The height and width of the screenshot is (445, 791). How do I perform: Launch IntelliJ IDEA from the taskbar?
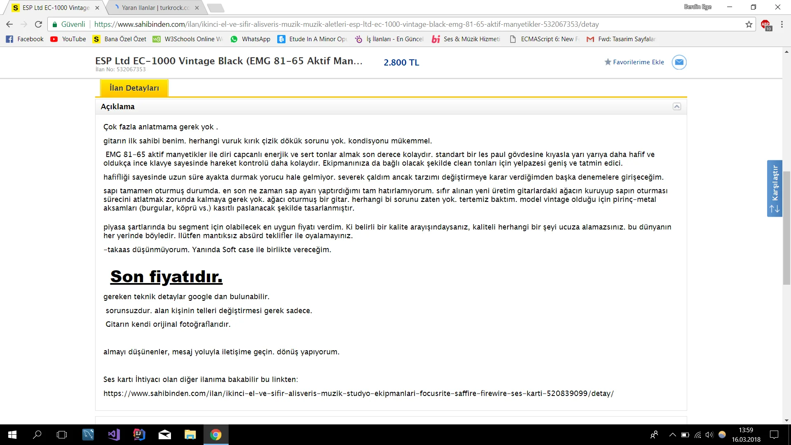click(139, 435)
